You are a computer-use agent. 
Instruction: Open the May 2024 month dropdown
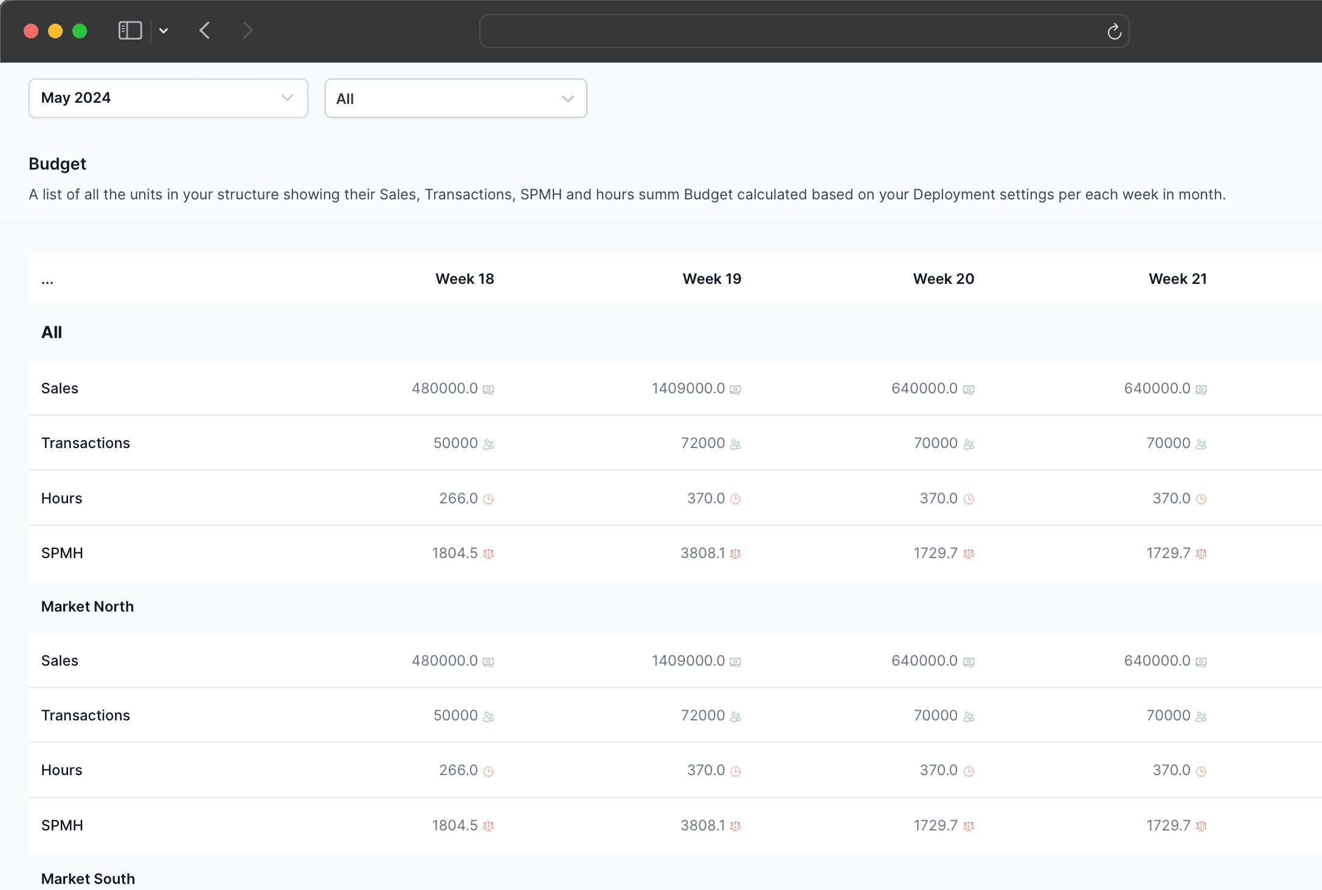tap(168, 98)
